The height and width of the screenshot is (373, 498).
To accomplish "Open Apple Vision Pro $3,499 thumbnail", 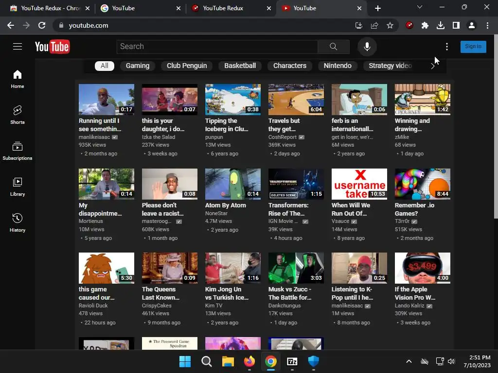I will click(423, 268).
